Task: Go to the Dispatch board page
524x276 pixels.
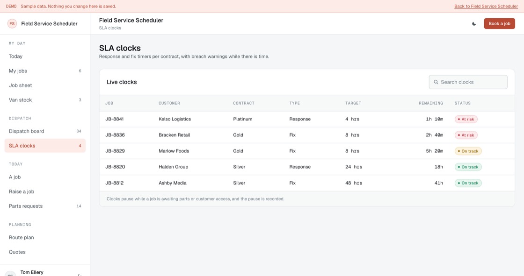Action: coord(45,131)
